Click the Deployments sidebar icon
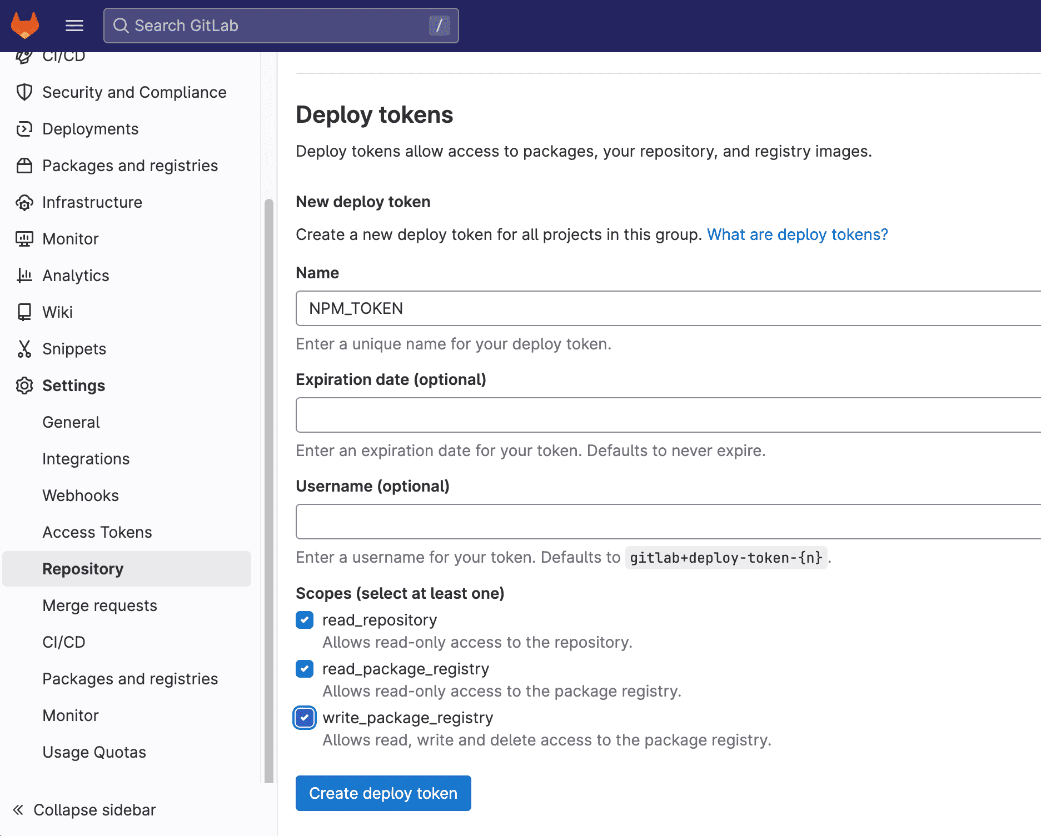The width and height of the screenshot is (1041, 836). tap(24, 129)
